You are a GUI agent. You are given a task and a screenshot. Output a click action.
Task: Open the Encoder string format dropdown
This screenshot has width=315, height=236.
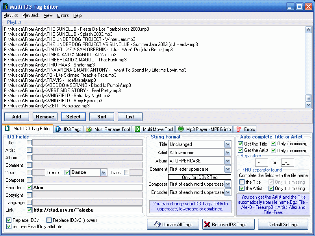pos(228,192)
